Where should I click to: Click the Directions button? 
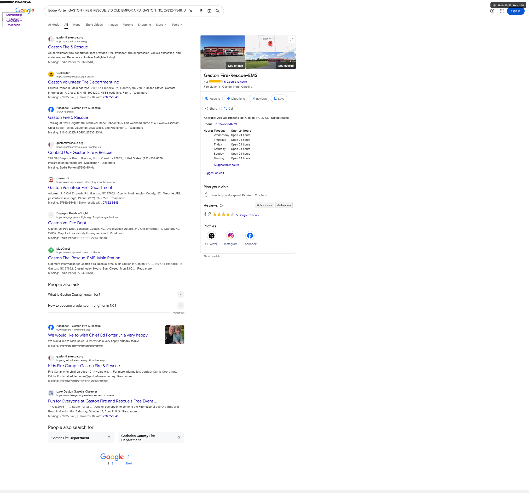(236, 99)
